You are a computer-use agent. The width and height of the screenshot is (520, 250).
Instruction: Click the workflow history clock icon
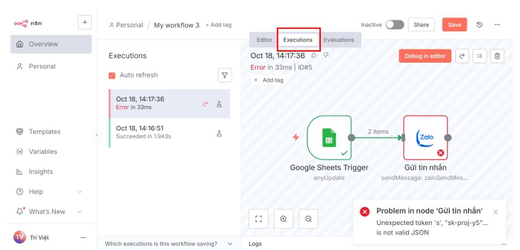pos(479,25)
